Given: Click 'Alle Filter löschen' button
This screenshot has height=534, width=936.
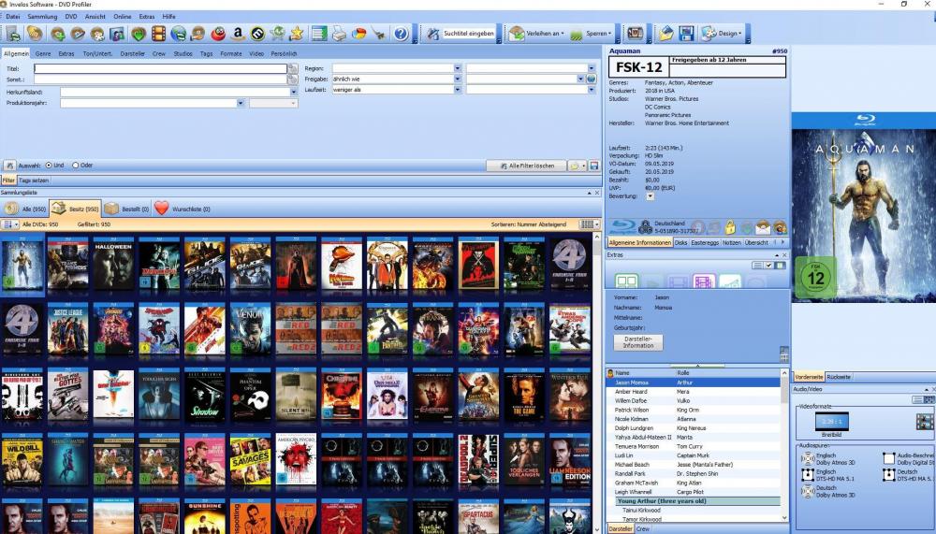Looking at the screenshot, I should pyautogui.click(x=526, y=166).
